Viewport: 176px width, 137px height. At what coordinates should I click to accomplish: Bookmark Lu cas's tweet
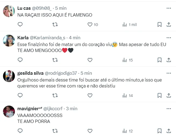[159, 25]
